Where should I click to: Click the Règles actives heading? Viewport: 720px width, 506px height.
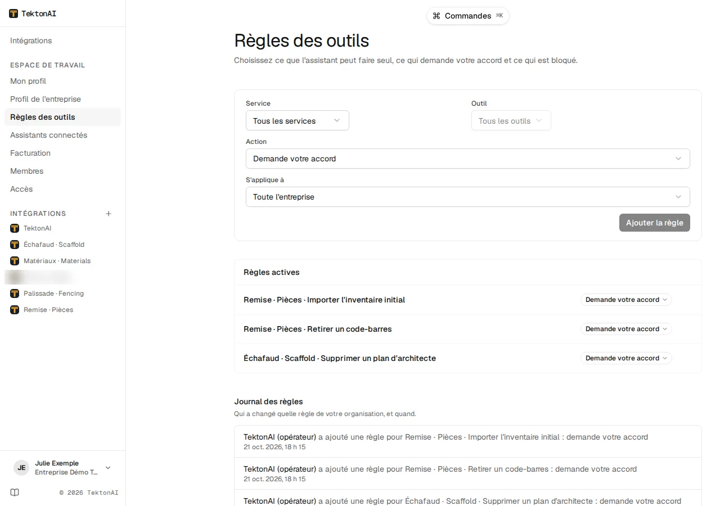pos(272,272)
